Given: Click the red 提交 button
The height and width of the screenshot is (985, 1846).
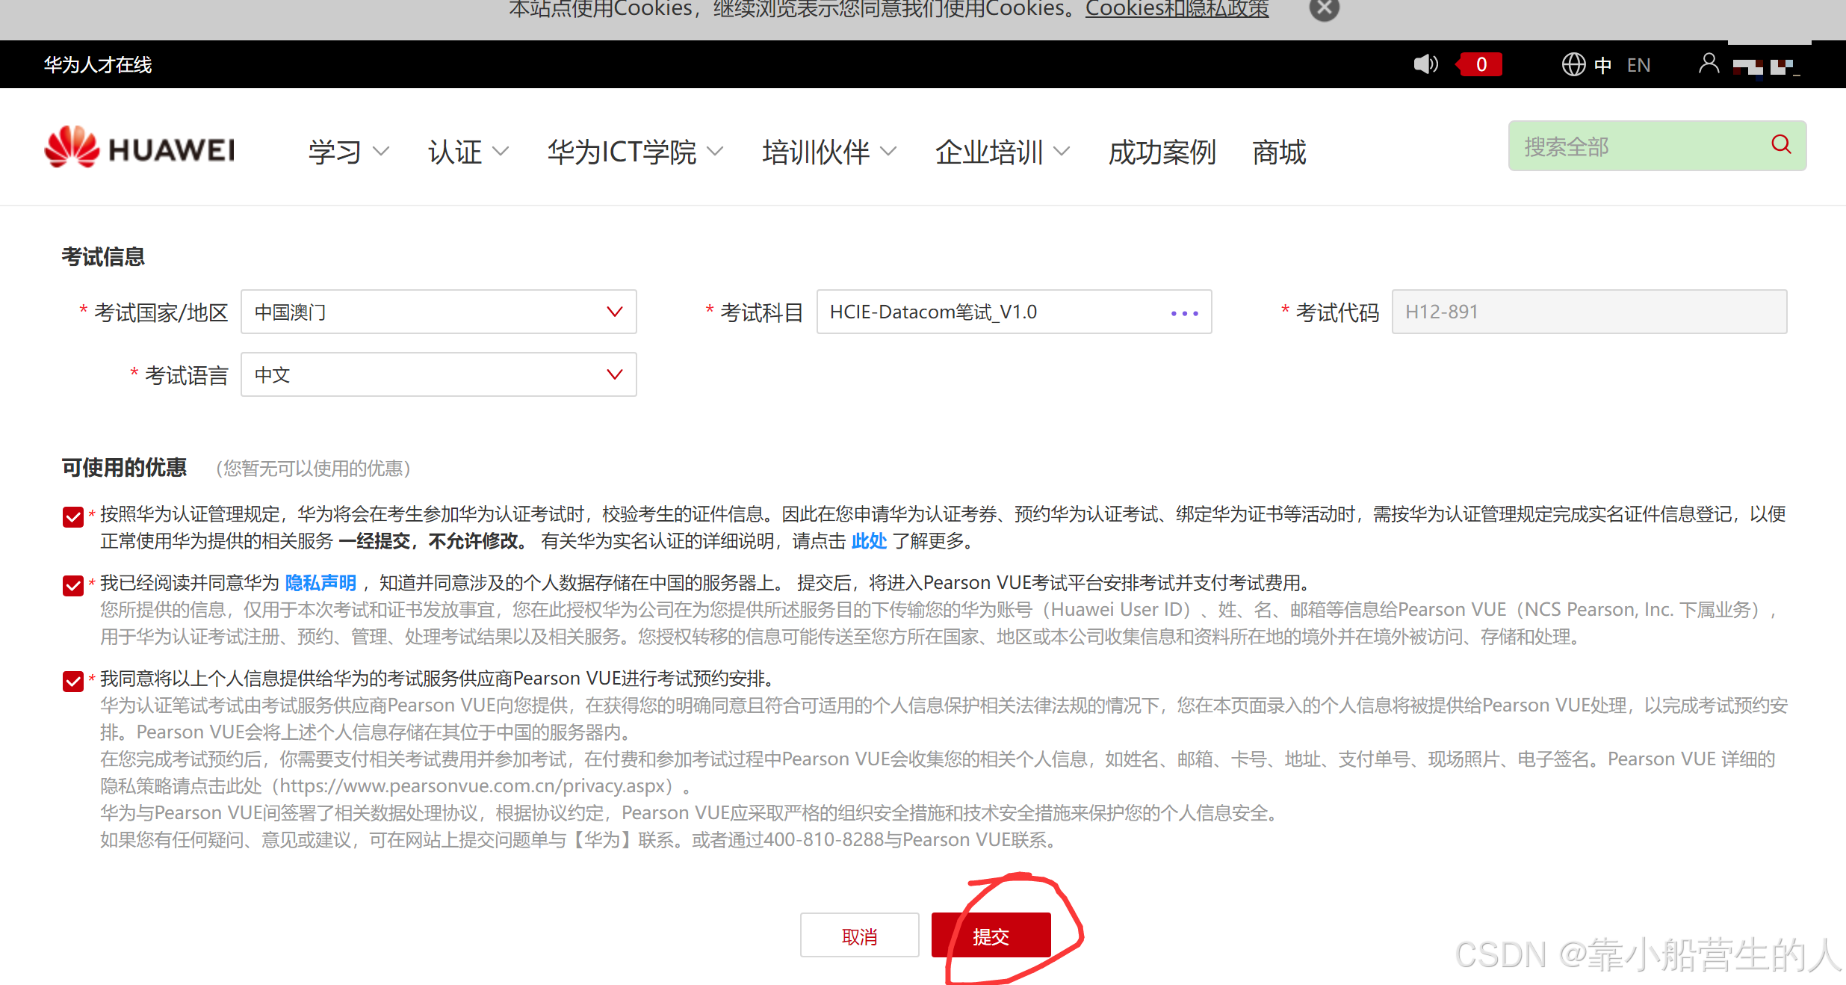Looking at the screenshot, I should pyautogui.click(x=991, y=936).
